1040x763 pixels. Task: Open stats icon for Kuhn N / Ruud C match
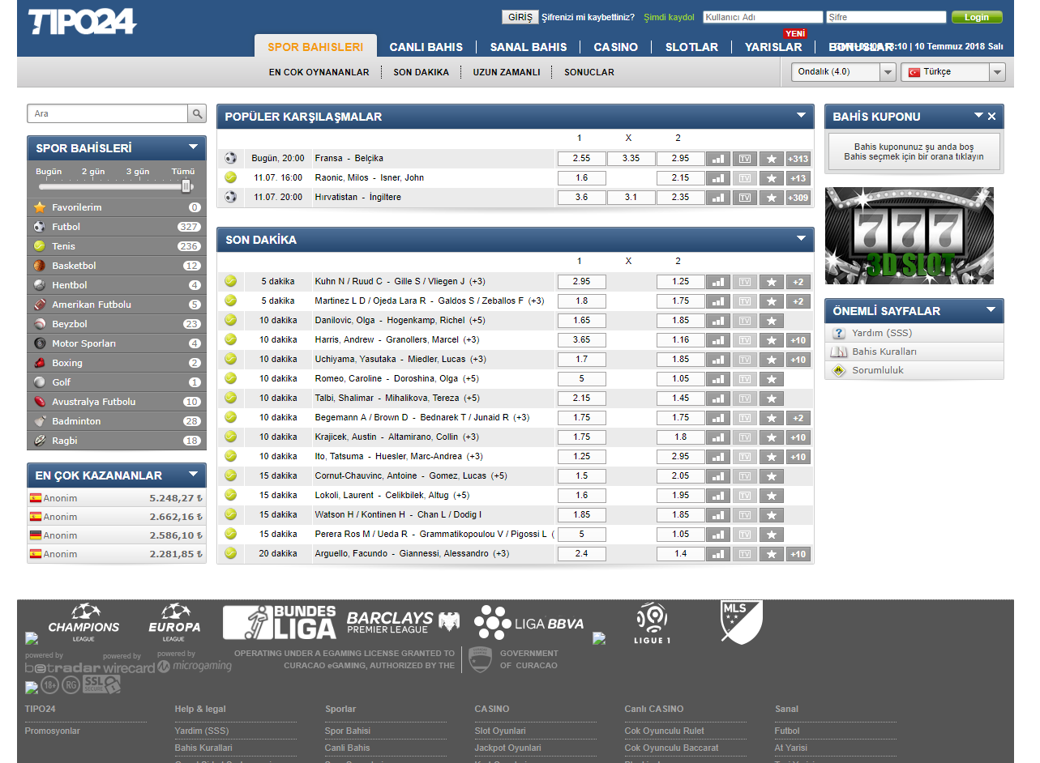pos(718,282)
